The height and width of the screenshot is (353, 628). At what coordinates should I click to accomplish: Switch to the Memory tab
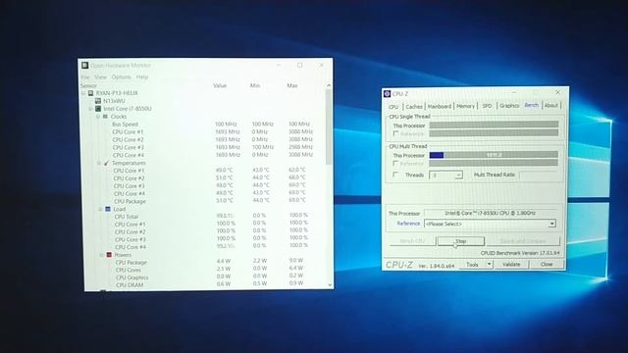tap(465, 106)
